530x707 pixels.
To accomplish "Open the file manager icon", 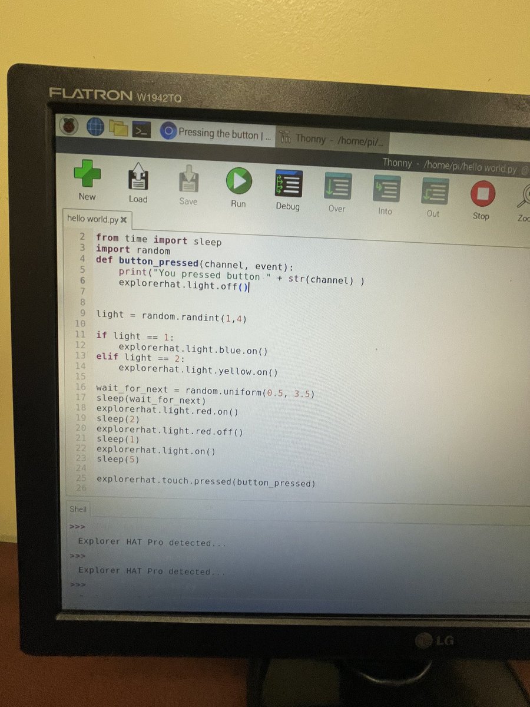I will (x=118, y=128).
